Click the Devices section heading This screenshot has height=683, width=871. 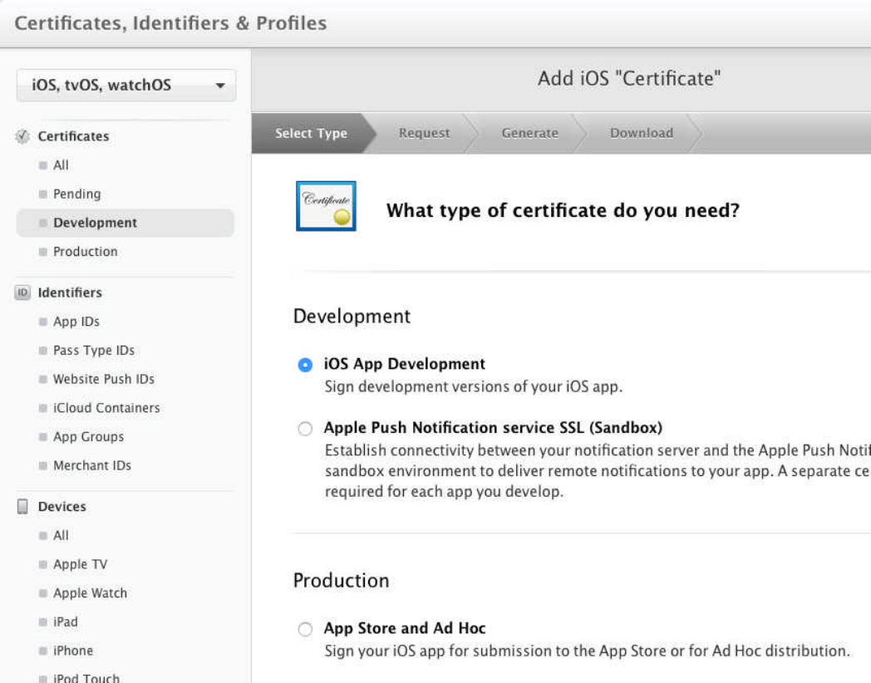pos(62,506)
